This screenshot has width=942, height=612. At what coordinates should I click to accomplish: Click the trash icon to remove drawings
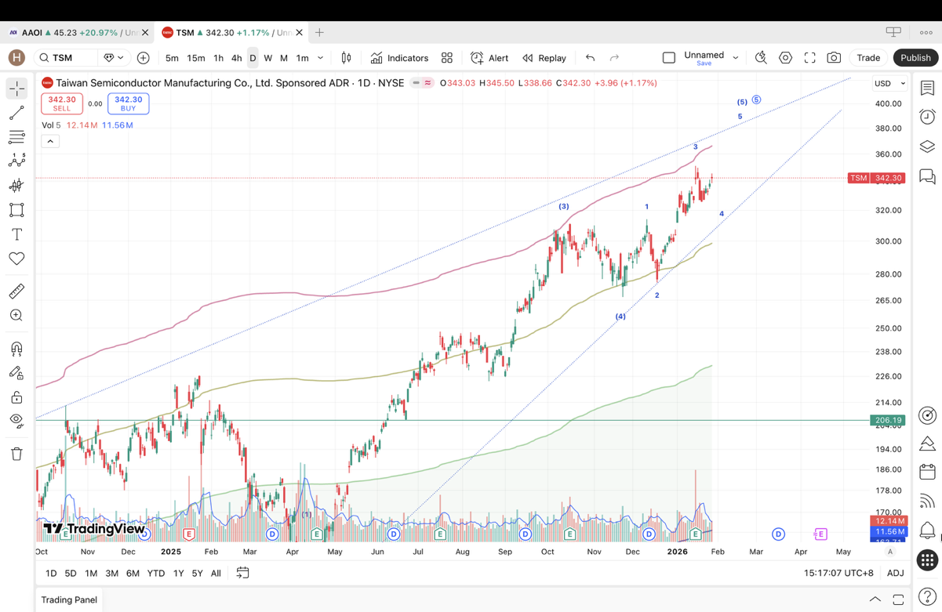[16, 454]
